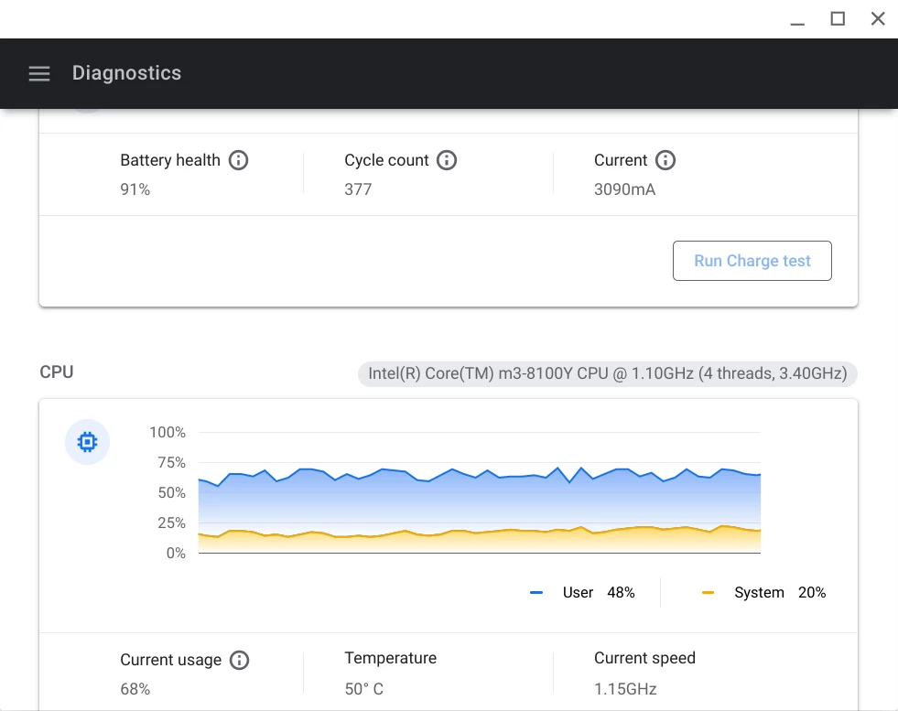Screen dimensions: 898x711
Task: Select the 91% battery health value
Action: click(x=135, y=189)
